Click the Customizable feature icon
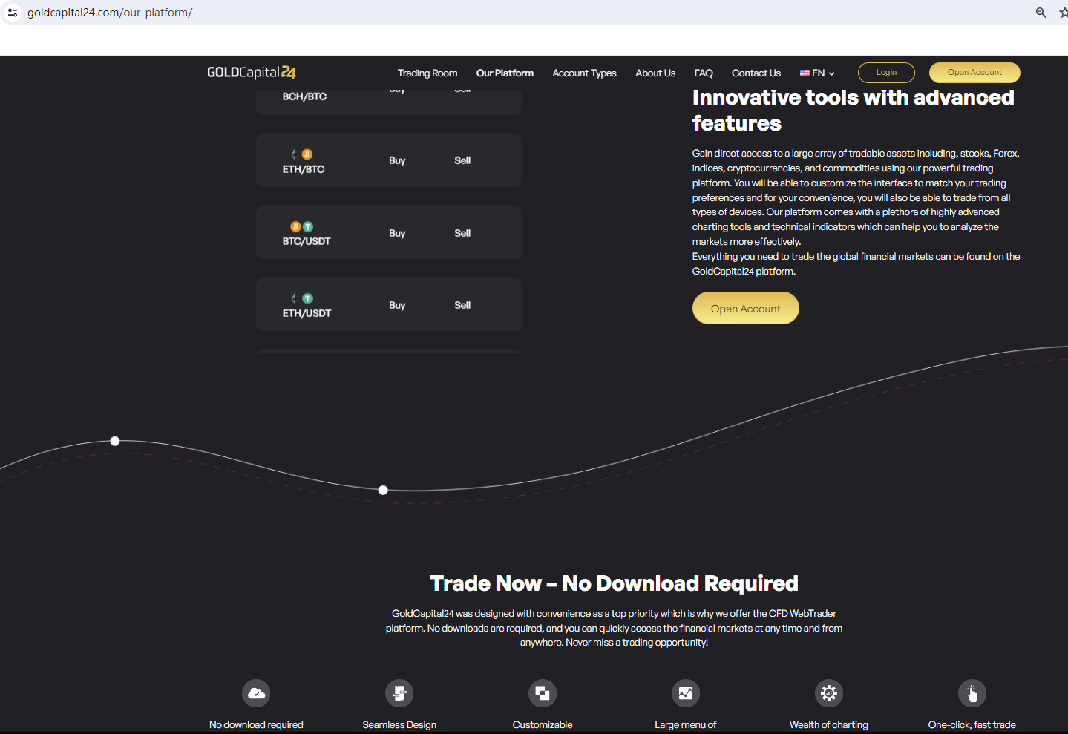Image resolution: width=1068 pixels, height=734 pixels. click(543, 693)
